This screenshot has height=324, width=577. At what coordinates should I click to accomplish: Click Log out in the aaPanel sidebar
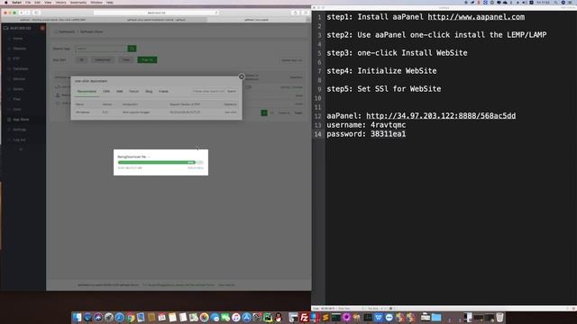19,139
